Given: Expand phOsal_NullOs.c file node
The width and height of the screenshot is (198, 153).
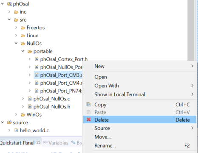Looking at the screenshot, I should pyautogui.click(x=23, y=99).
